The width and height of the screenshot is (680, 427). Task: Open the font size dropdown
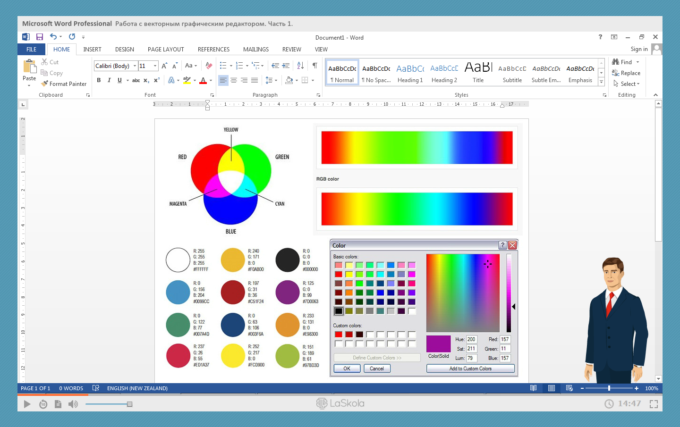point(155,66)
